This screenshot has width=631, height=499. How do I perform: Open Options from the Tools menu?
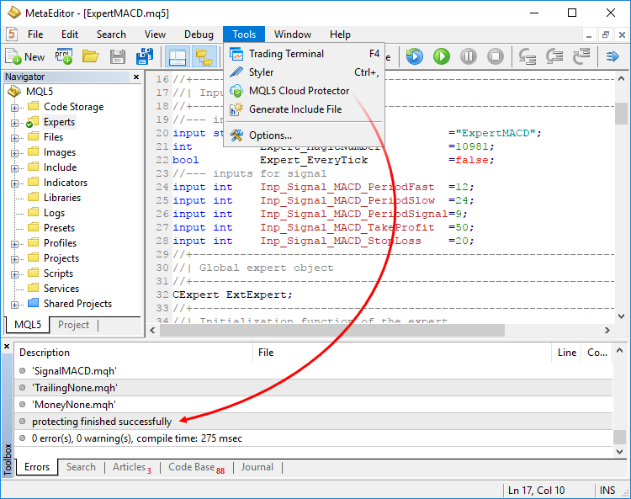coord(270,135)
